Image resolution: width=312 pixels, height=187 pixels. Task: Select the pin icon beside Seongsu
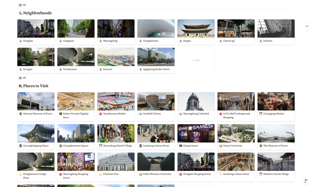[20, 69]
